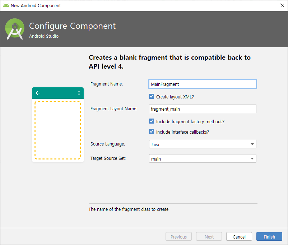Click the 'Fragment Layout Name:' label
The width and height of the screenshot is (288, 245).
coord(114,109)
